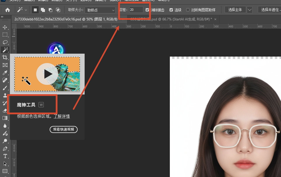Viewport: 281px width, 177px height.
Task: Open the 取样点 sample size dropdown
Action: pos(100,10)
